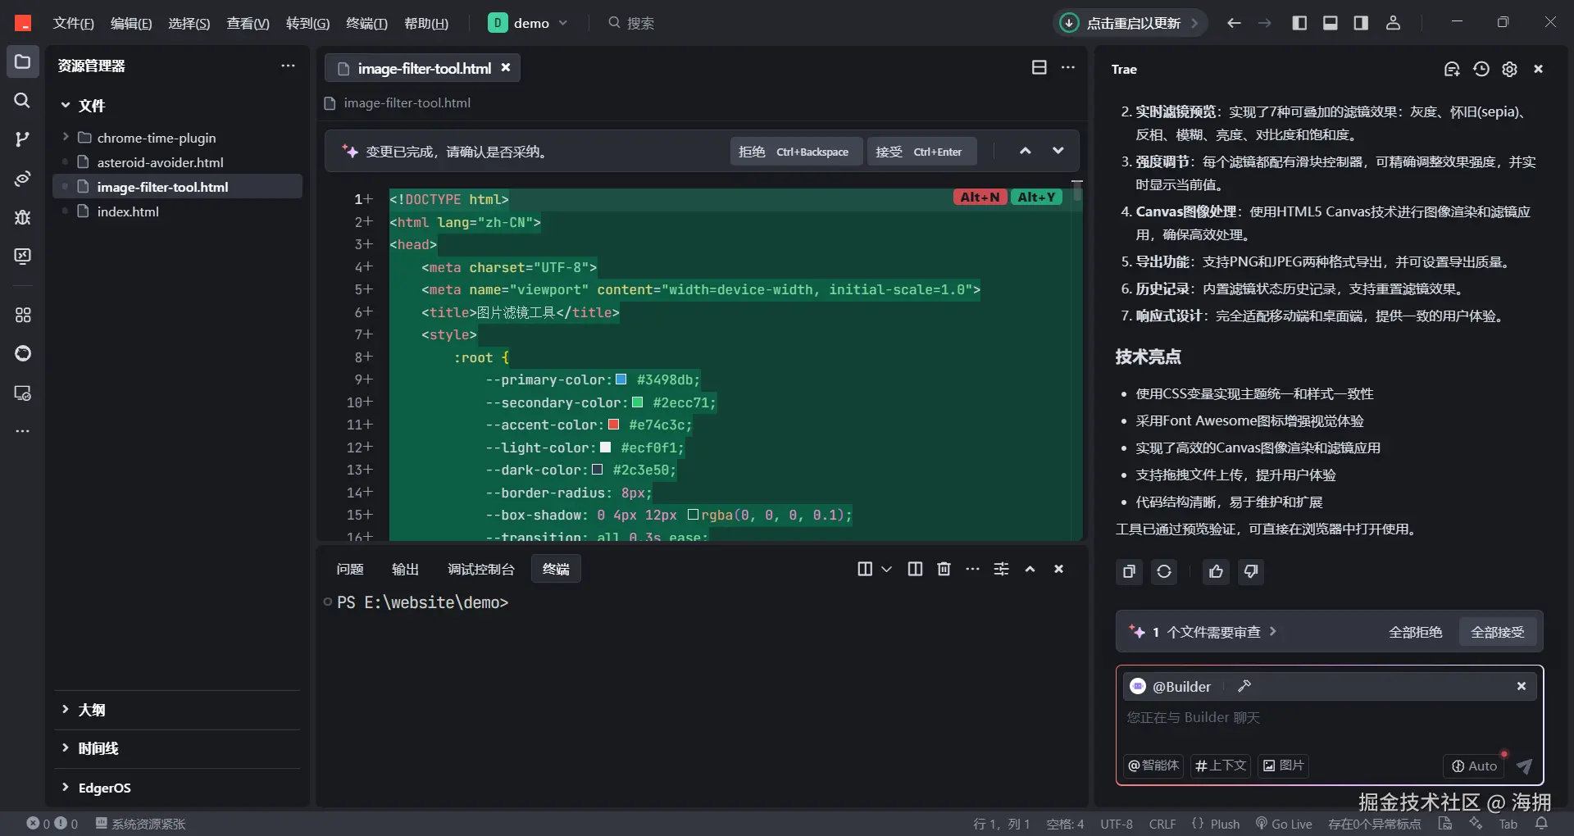Expand the chrome-time-plugin folder
The height and width of the screenshot is (836, 1574).
(x=66, y=137)
